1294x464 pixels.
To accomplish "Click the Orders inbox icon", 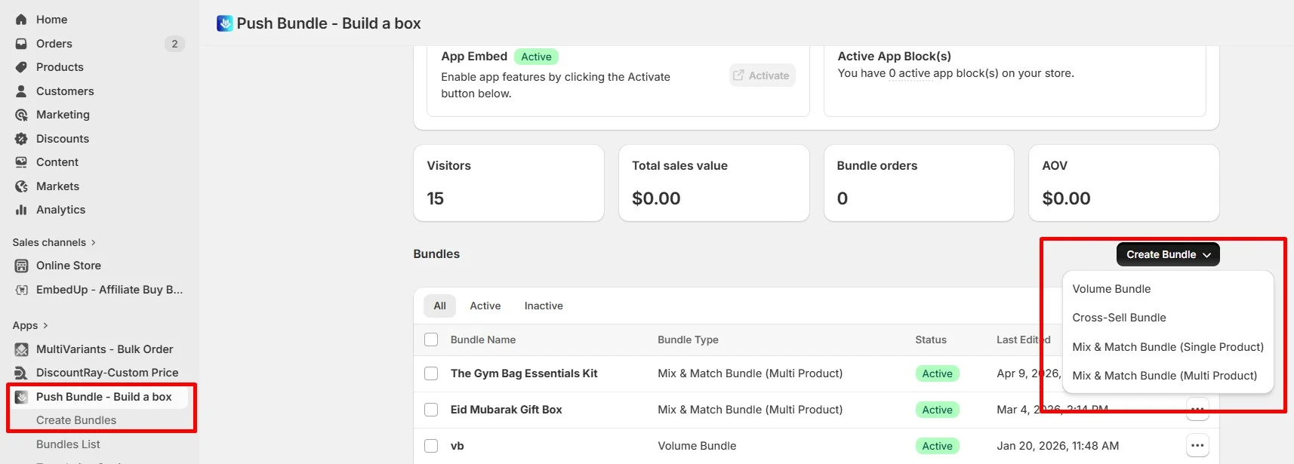I will tap(21, 44).
